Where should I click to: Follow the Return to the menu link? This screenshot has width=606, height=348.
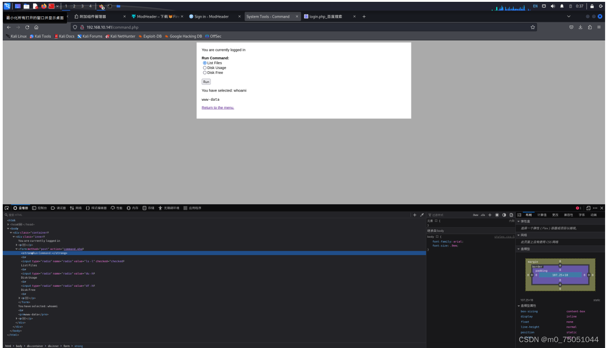217,108
